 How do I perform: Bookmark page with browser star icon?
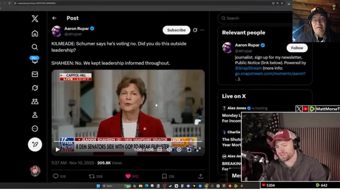282,3
